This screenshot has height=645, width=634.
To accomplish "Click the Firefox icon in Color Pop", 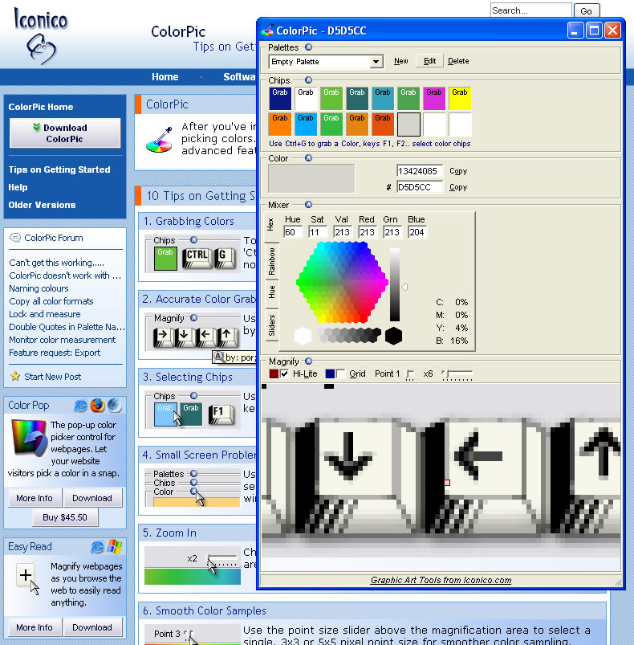I will point(97,406).
